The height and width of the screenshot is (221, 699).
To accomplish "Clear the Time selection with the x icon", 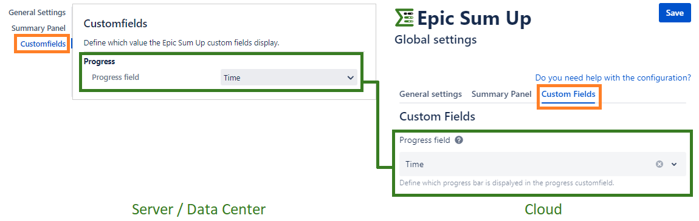I will pos(659,164).
